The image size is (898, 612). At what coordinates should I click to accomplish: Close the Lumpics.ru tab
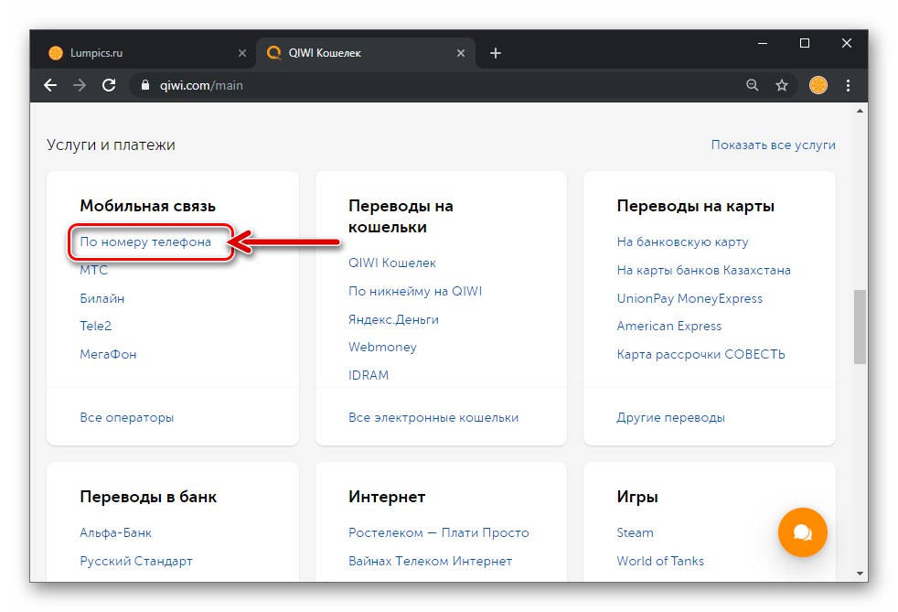tap(242, 53)
